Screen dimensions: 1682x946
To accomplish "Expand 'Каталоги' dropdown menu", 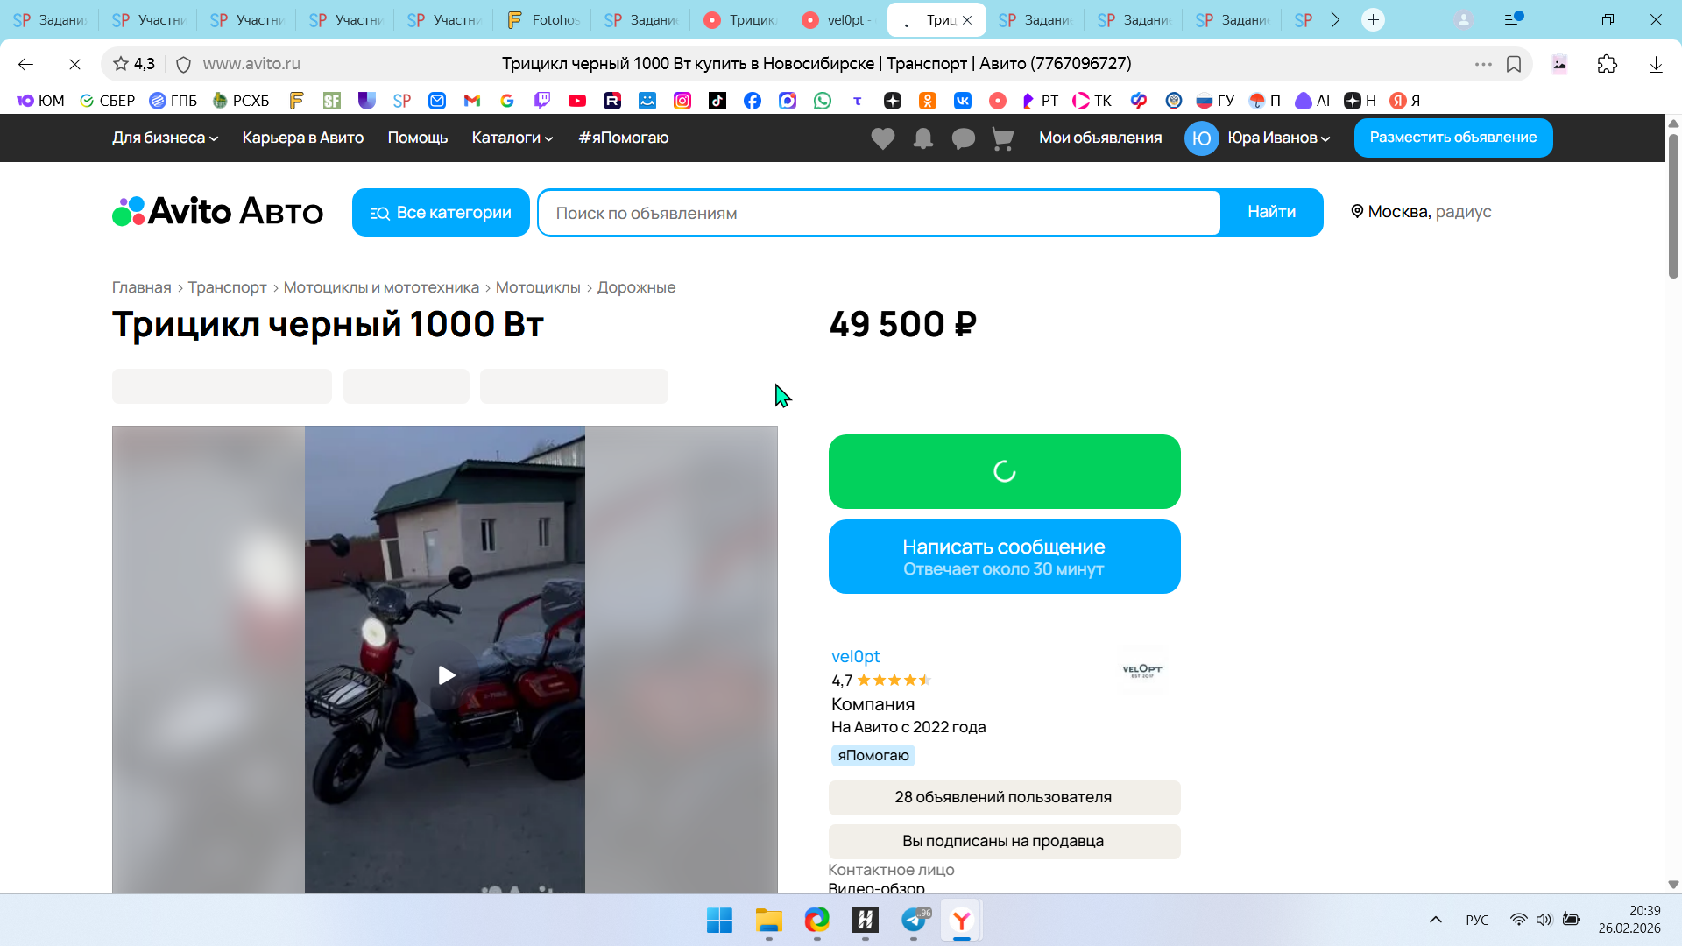I will (512, 138).
